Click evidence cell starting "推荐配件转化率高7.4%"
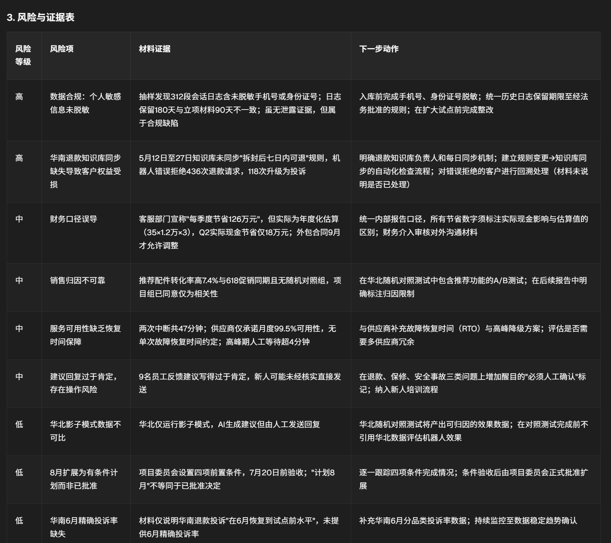 pyautogui.click(x=240, y=287)
